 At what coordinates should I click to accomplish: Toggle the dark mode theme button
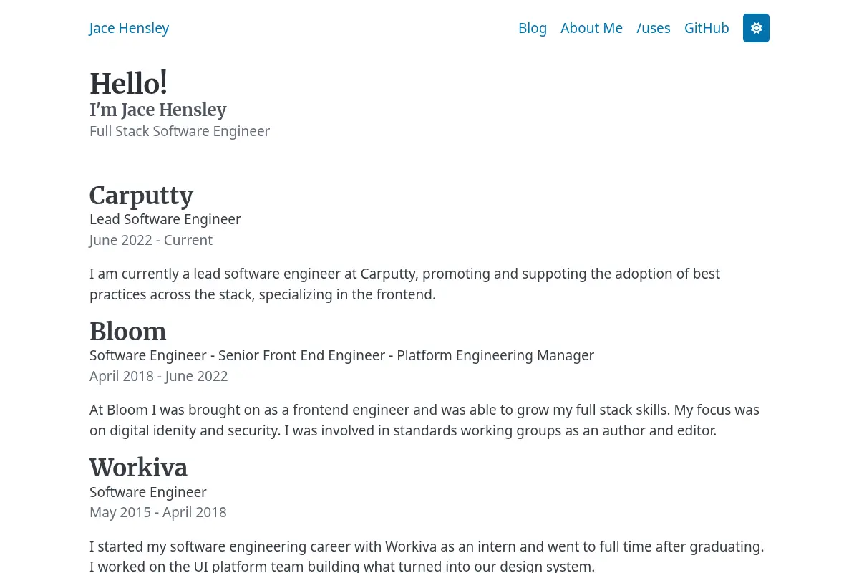756,28
